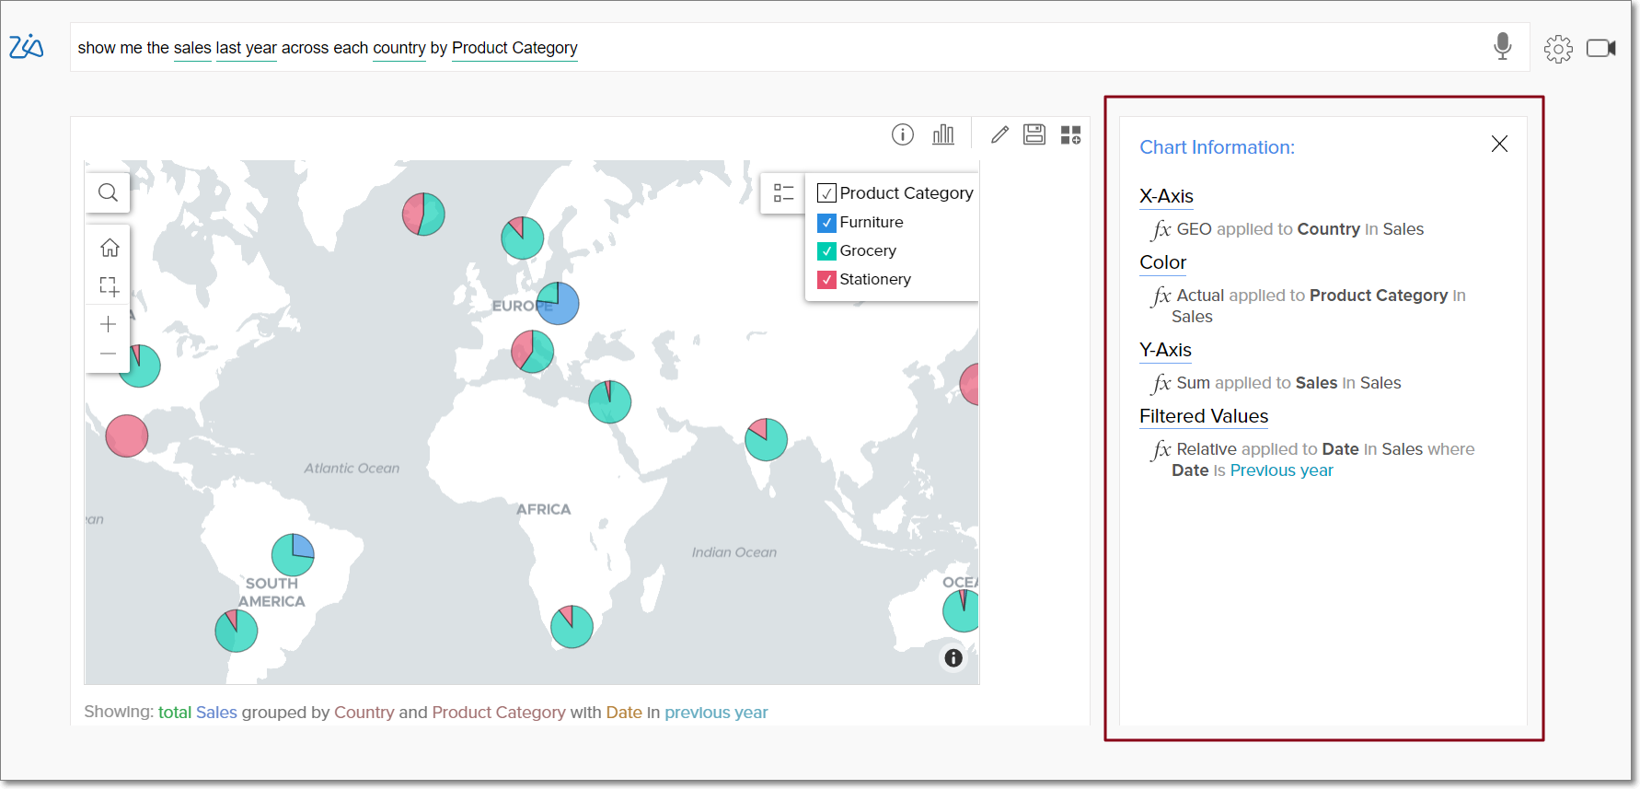The image size is (1640, 789).
Task: Save the report with the floppy disk icon
Action: tap(1034, 135)
